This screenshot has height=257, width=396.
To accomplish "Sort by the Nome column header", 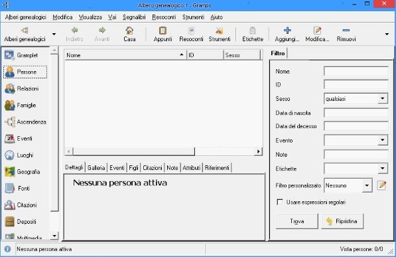I will click(x=125, y=55).
